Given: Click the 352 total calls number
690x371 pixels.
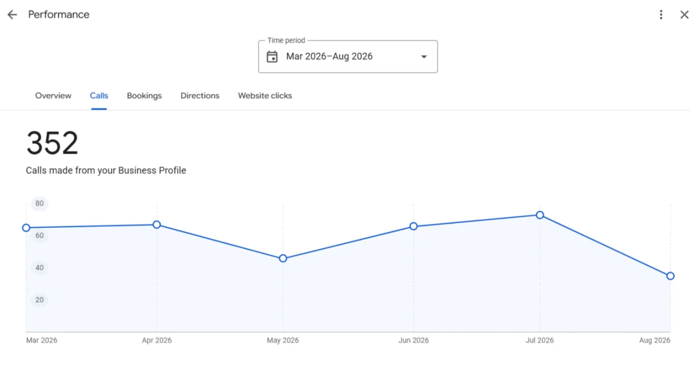Looking at the screenshot, I should tap(52, 143).
